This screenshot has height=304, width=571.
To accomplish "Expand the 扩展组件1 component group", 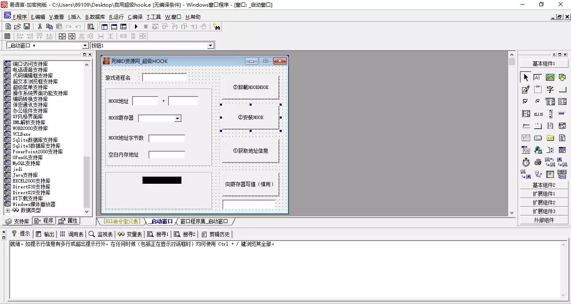I will pos(544,194).
